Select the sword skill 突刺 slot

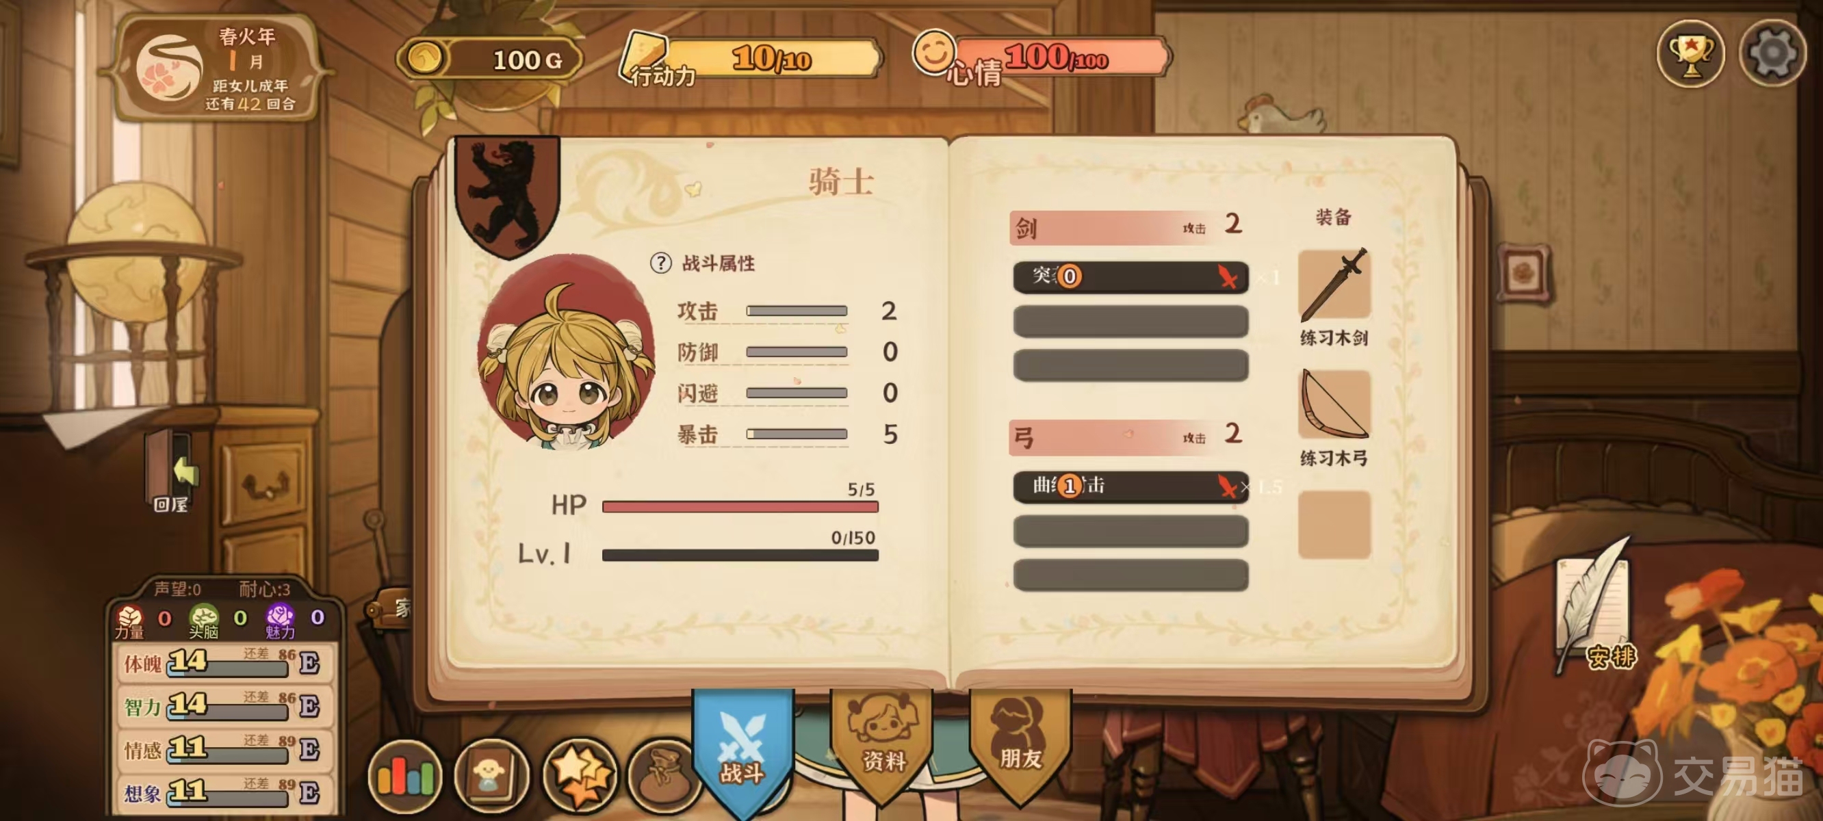(x=1130, y=276)
